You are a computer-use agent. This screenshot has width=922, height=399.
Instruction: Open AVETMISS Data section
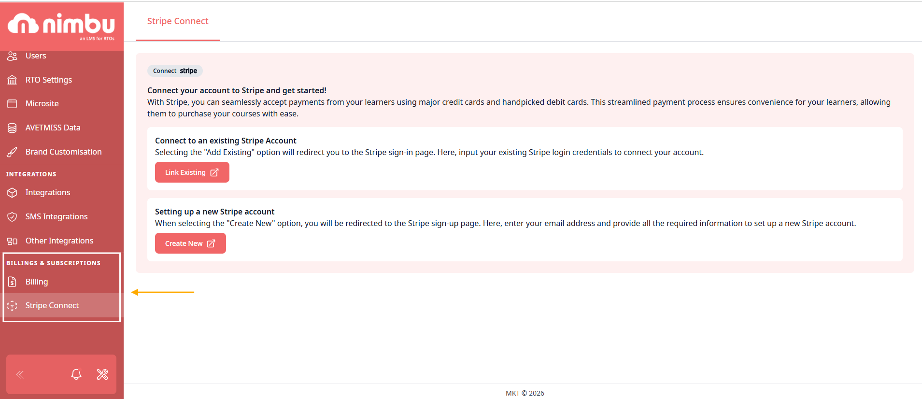pyautogui.click(x=62, y=128)
